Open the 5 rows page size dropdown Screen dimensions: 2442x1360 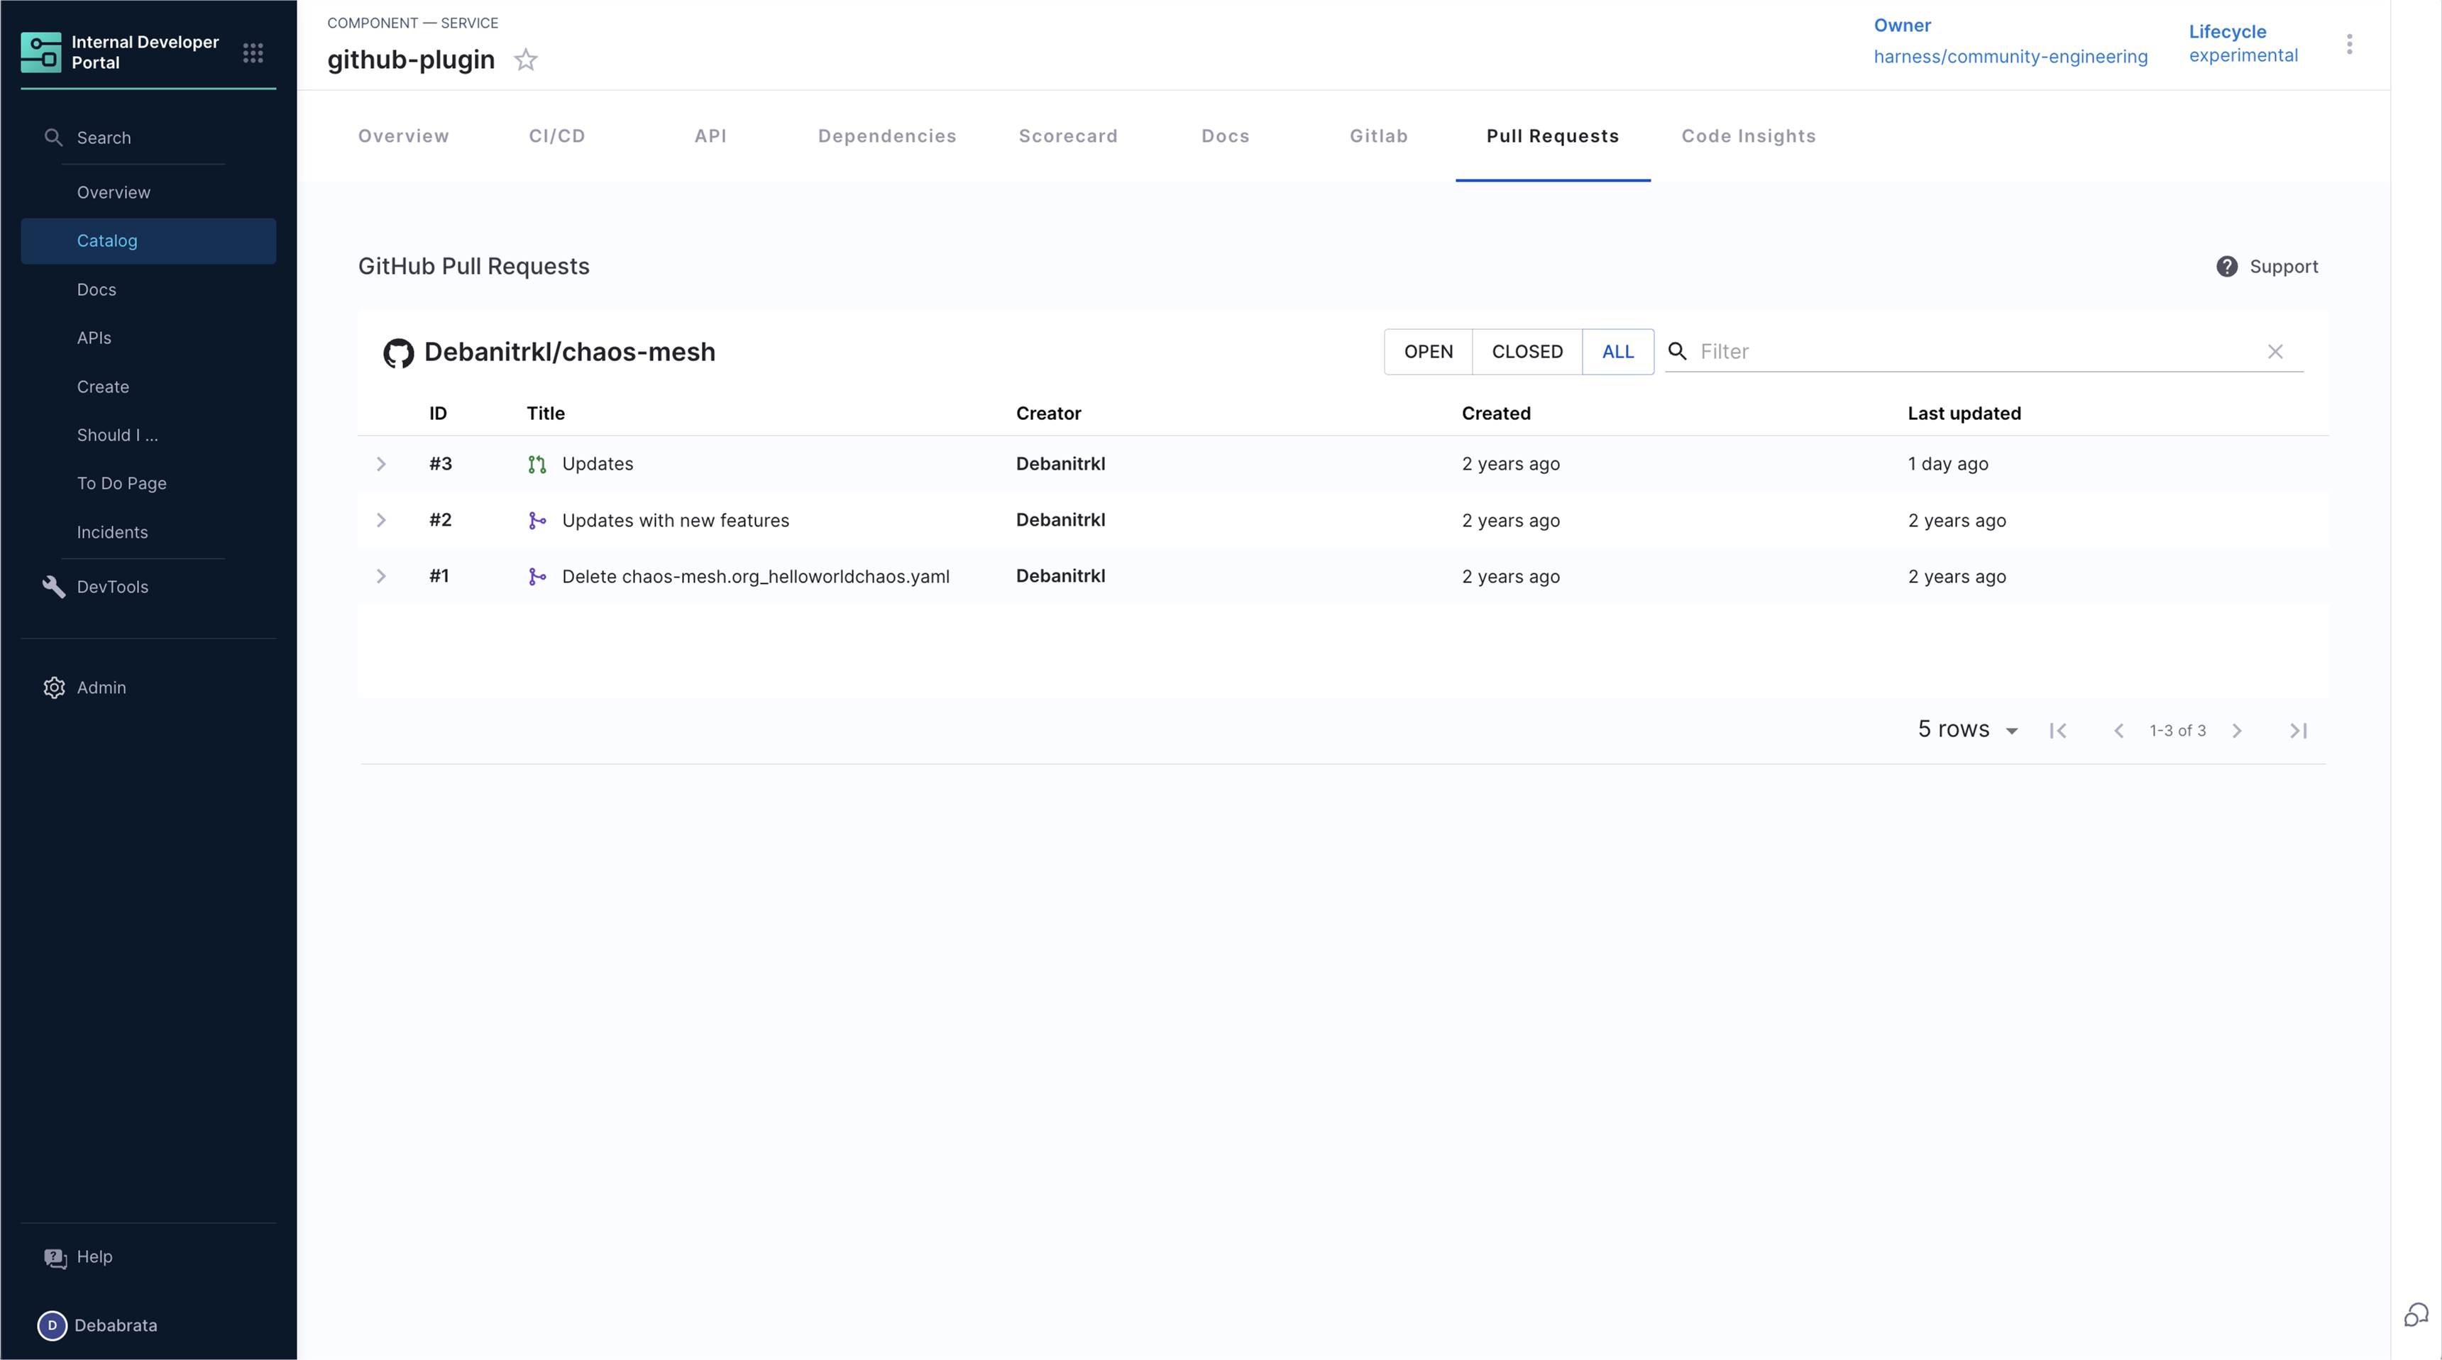pyautogui.click(x=1967, y=730)
